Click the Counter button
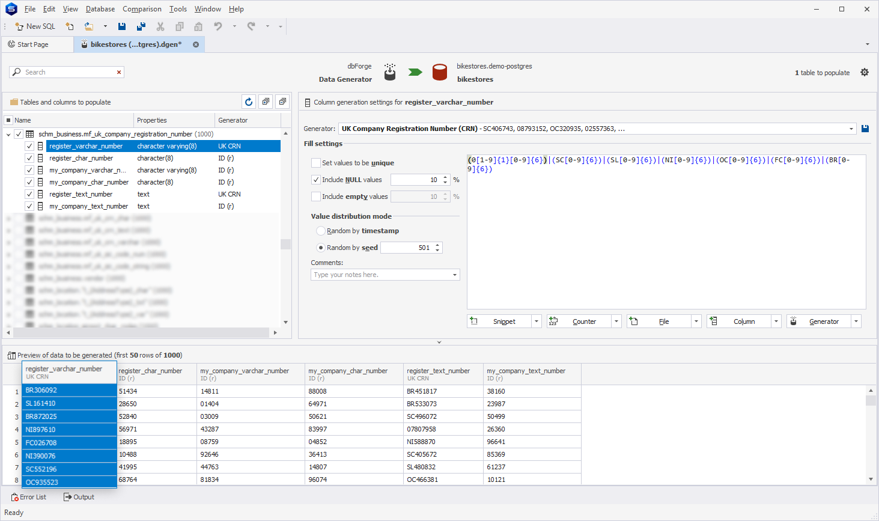 [579, 321]
